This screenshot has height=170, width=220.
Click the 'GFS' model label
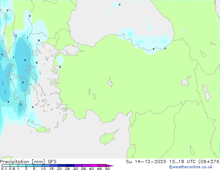52,162
